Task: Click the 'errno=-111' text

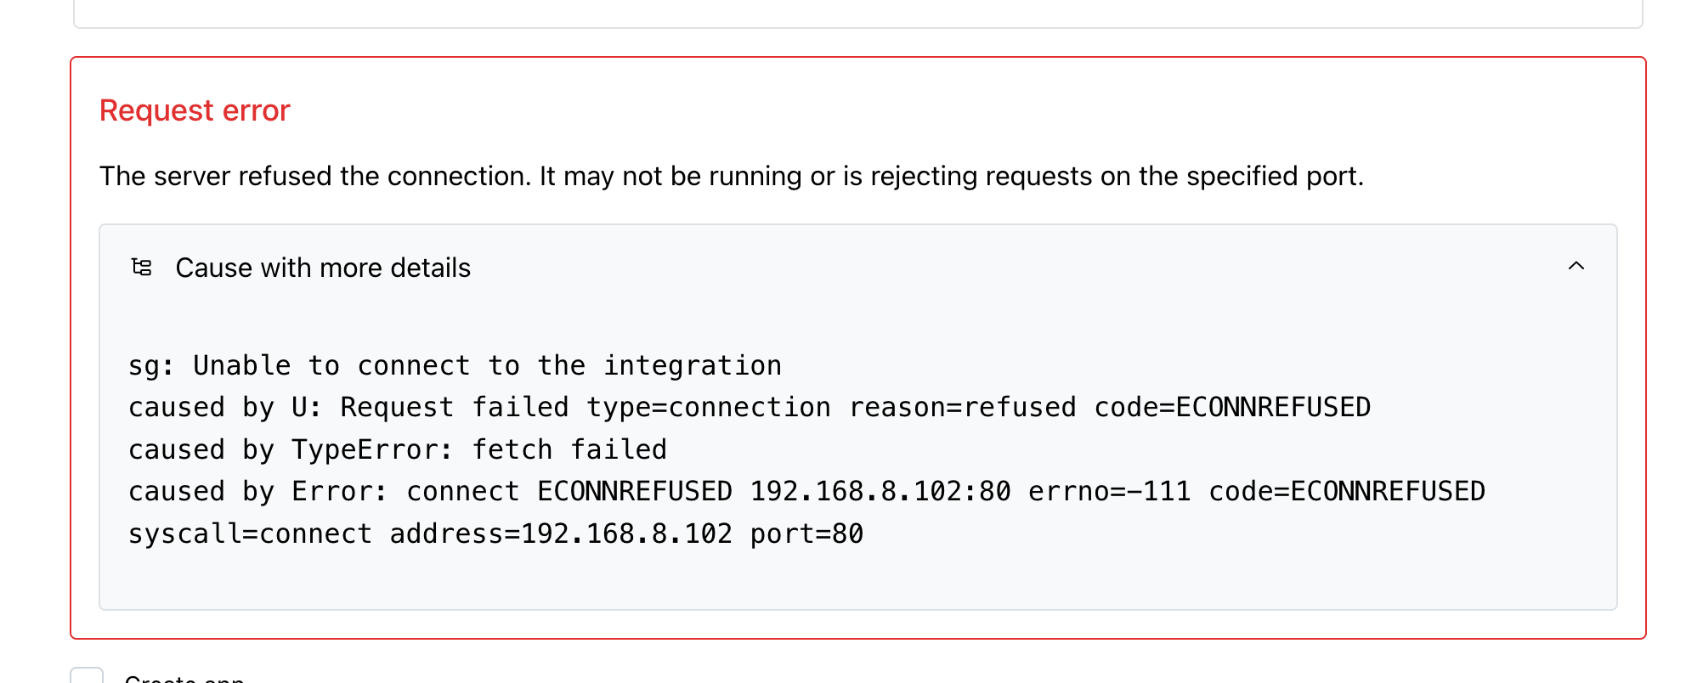Action: [1109, 491]
